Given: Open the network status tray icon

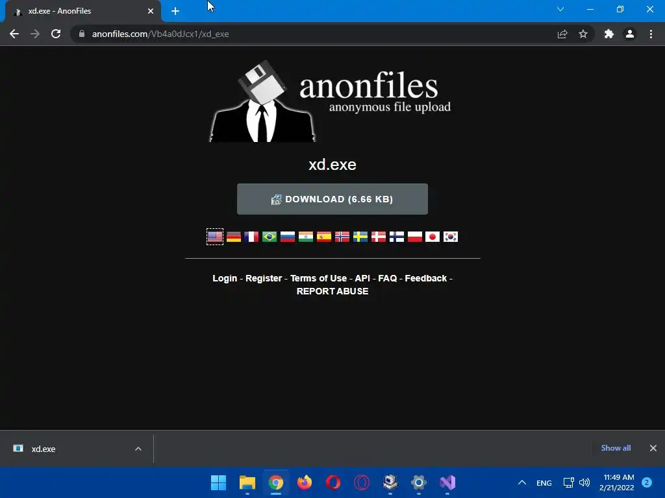Looking at the screenshot, I should (568, 482).
